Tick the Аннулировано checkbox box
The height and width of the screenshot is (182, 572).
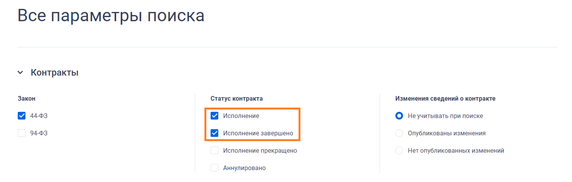point(214,168)
